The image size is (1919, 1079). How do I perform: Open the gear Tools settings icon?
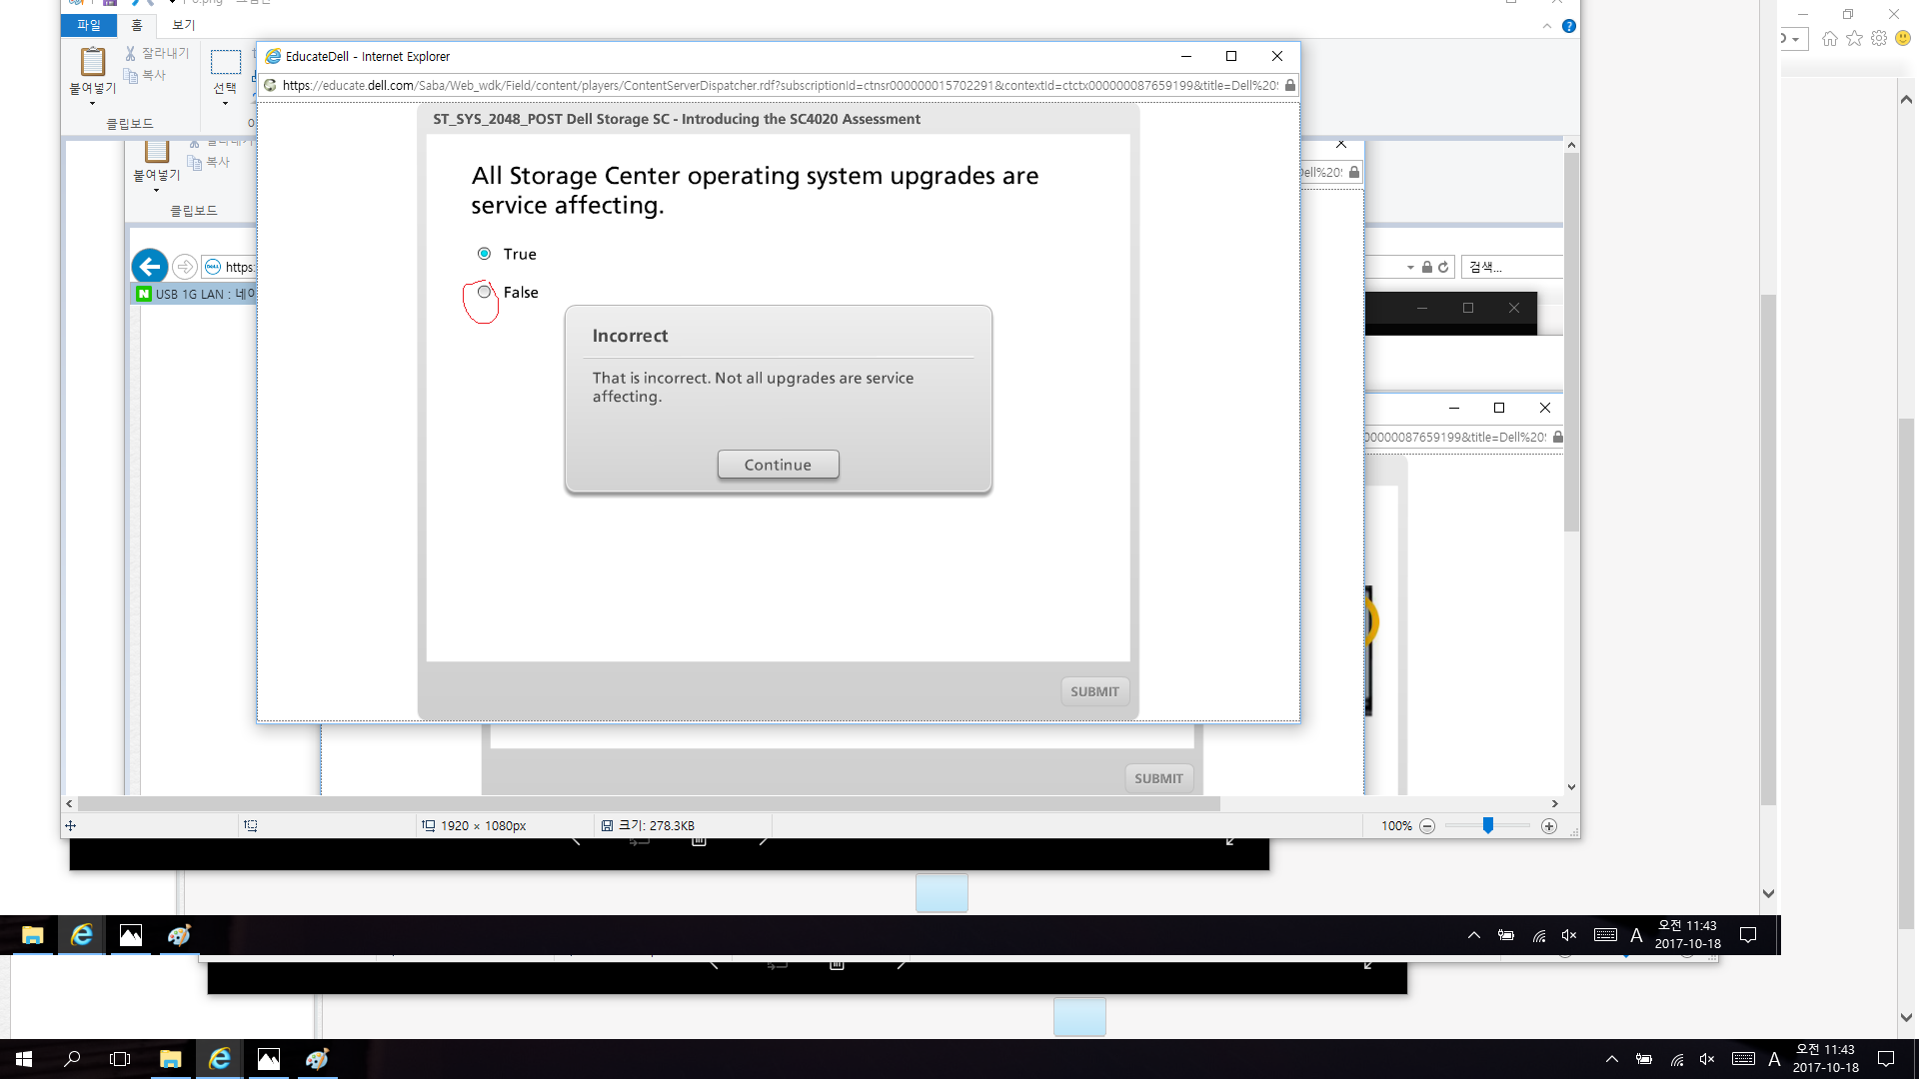[x=1879, y=39]
